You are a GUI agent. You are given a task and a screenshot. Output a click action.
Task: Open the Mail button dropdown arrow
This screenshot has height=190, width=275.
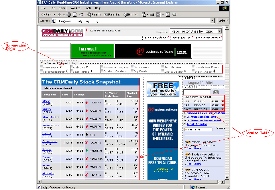(x=147, y=15)
